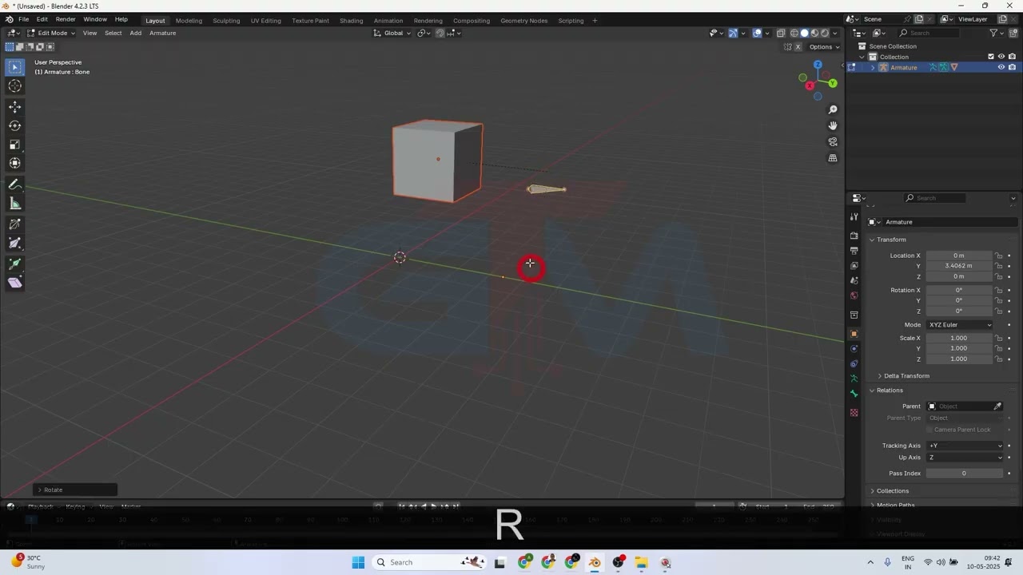The image size is (1023, 575).
Task: Click the Location Y value field
Action: tap(959, 266)
